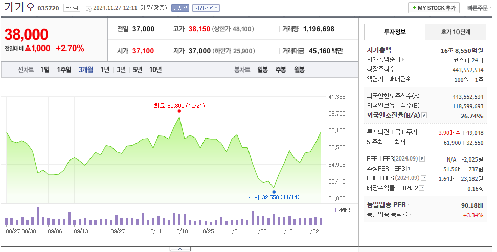The image size is (497, 252).
Task: Select the 1년 line chart period
Action: coord(105,70)
